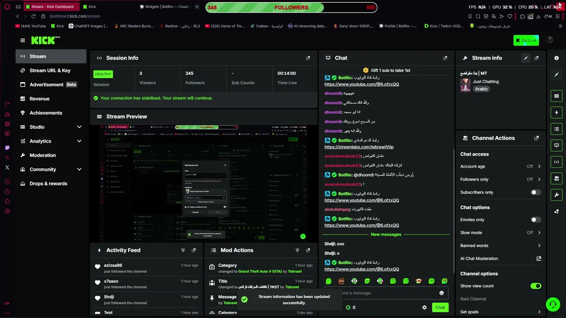Click the chat panel scrollbar

[x=453, y=211]
